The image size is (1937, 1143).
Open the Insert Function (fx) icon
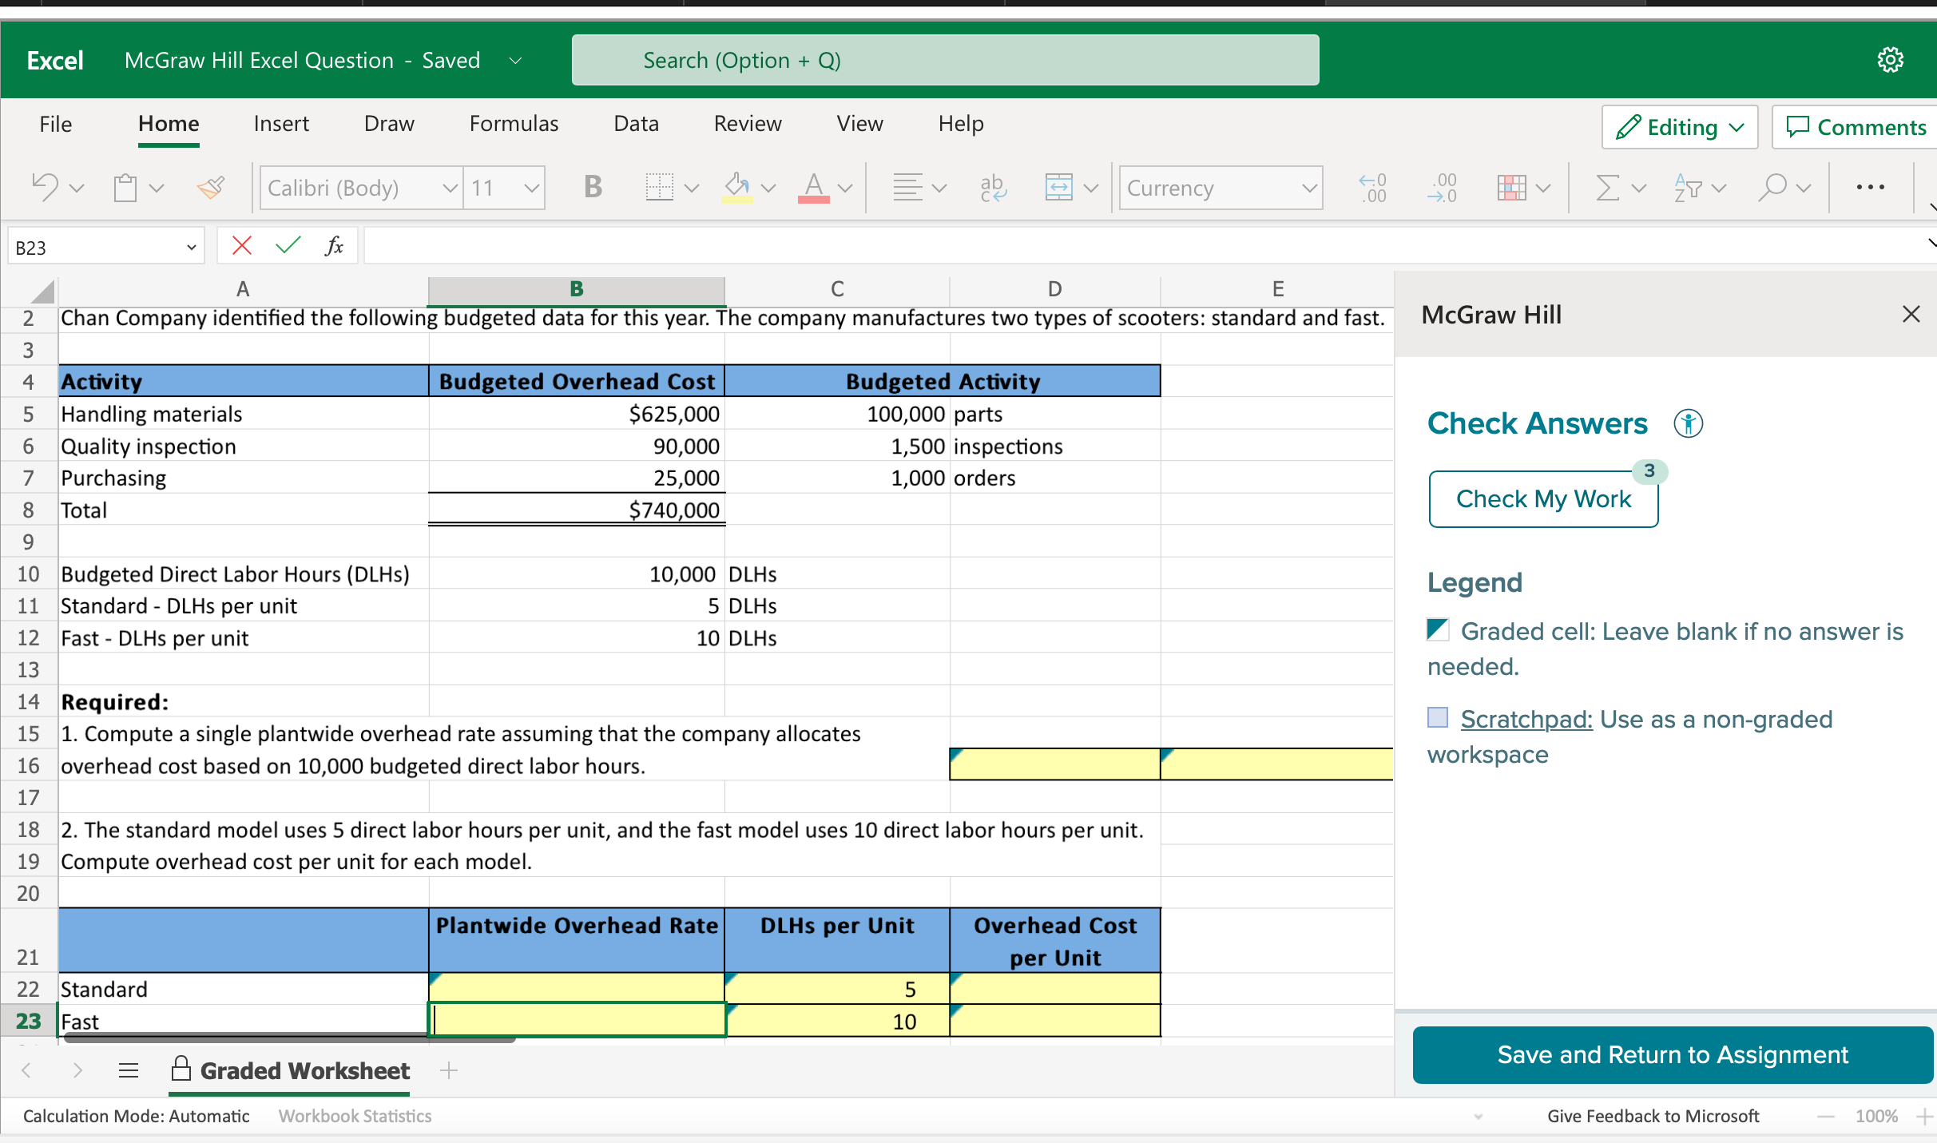(x=335, y=245)
